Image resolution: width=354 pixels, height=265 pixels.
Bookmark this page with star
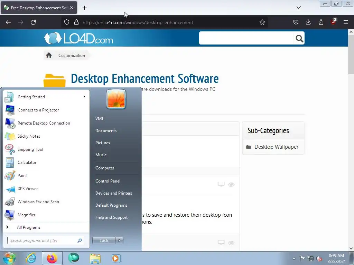(x=262, y=22)
